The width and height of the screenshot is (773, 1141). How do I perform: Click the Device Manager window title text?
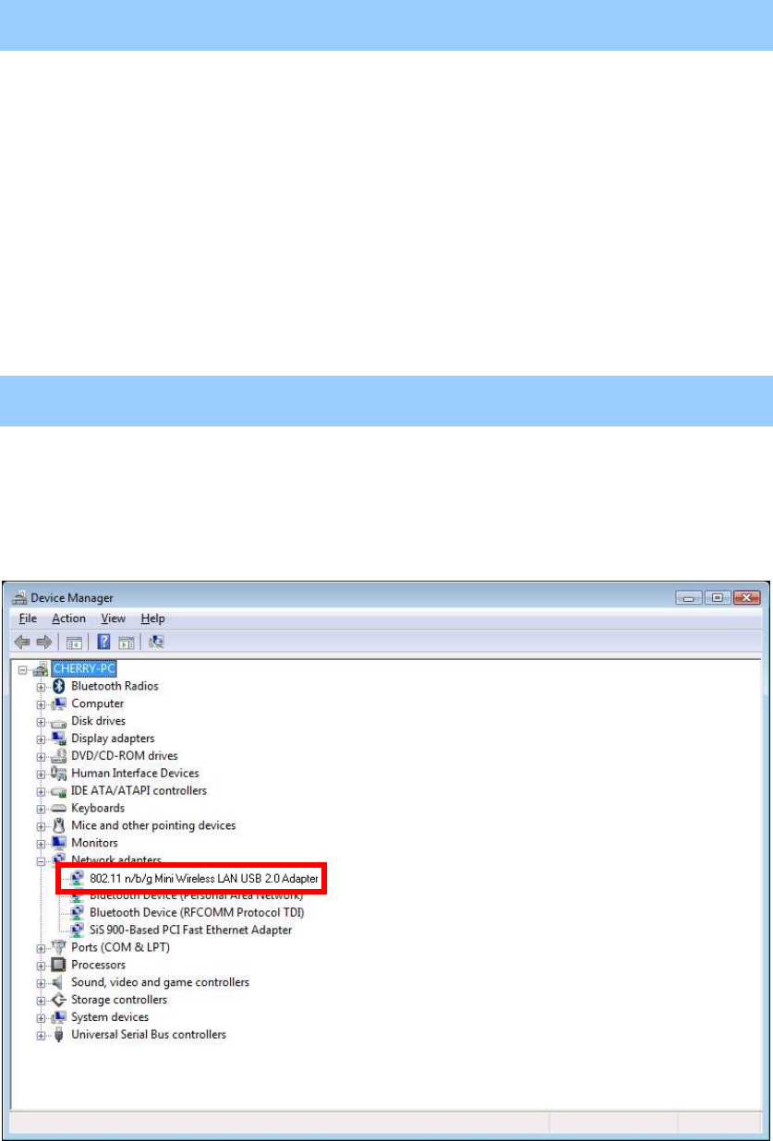pos(72,598)
